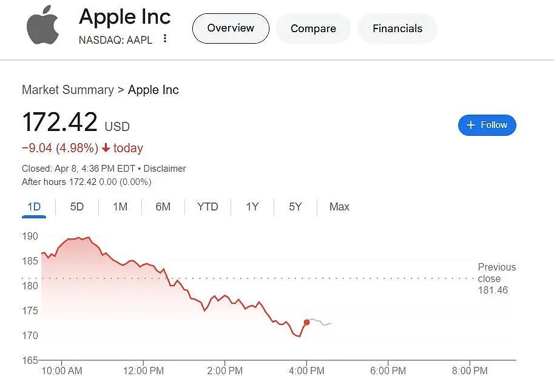The height and width of the screenshot is (376, 554).
Task: Open the Market Summary breadcrumb link
Action: pyautogui.click(x=68, y=90)
